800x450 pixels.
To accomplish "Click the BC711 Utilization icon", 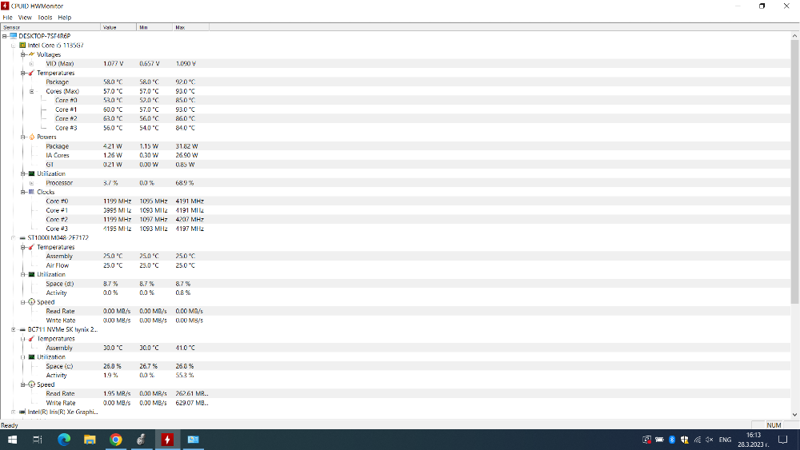I will click(x=32, y=357).
